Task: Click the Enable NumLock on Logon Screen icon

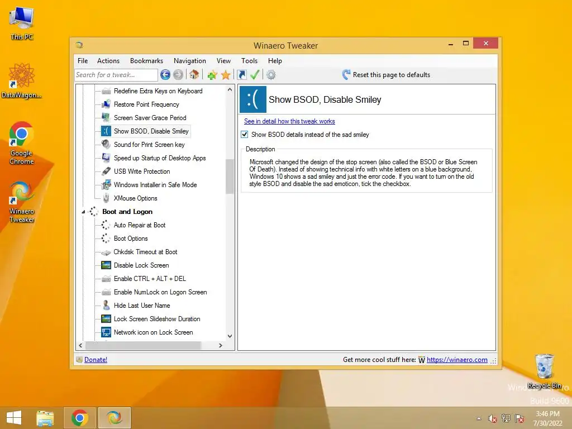Action: [x=106, y=292]
